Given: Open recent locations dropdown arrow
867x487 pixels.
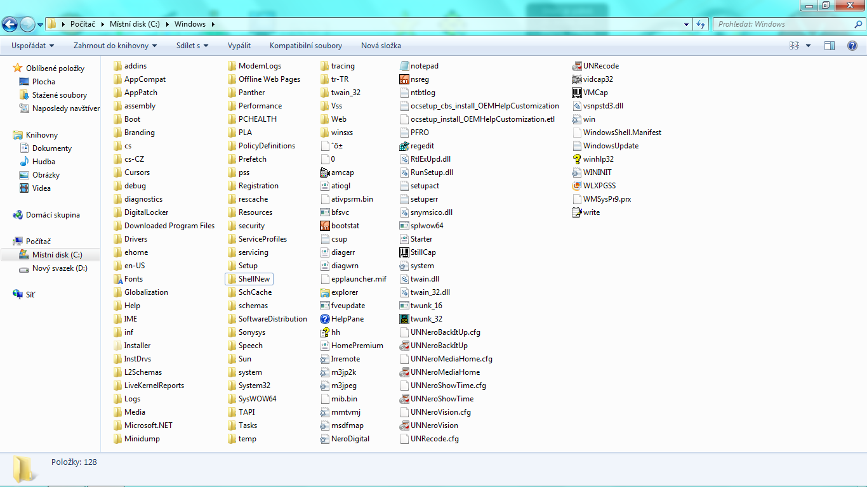Looking at the screenshot, I should 41,24.
